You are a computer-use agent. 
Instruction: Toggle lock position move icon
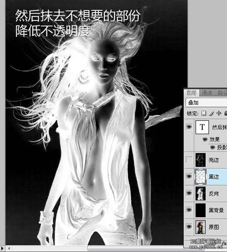click(x=218, y=113)
